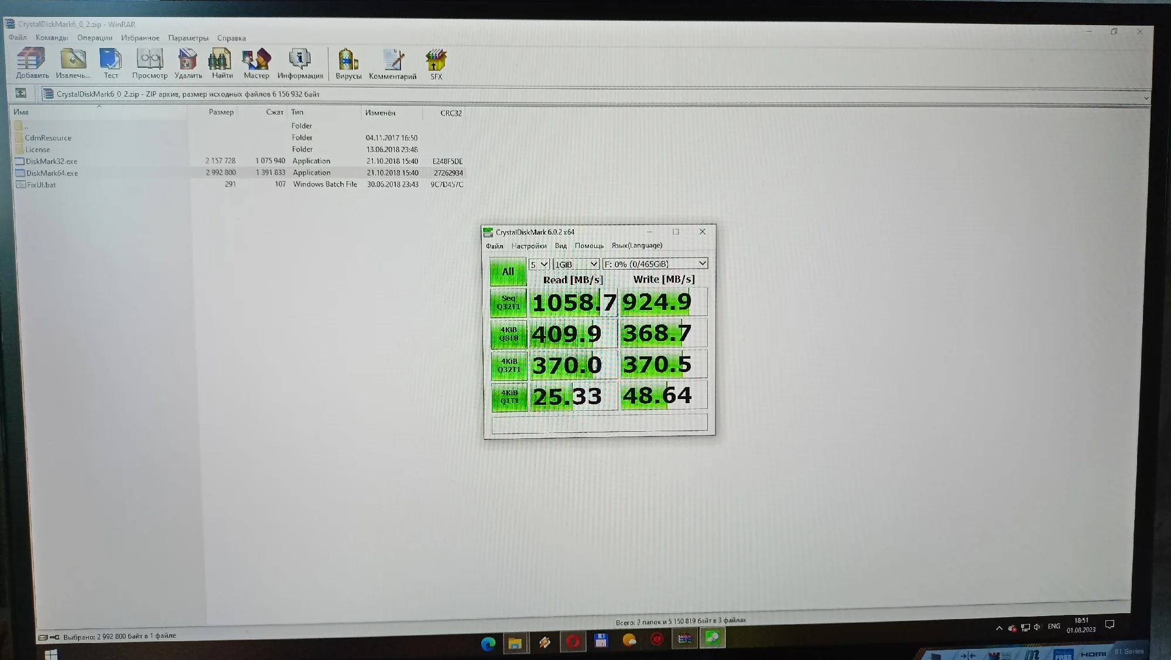Open the 1GiB test size dropdown
1171x660 pixels.
click(x=576, y=264)
